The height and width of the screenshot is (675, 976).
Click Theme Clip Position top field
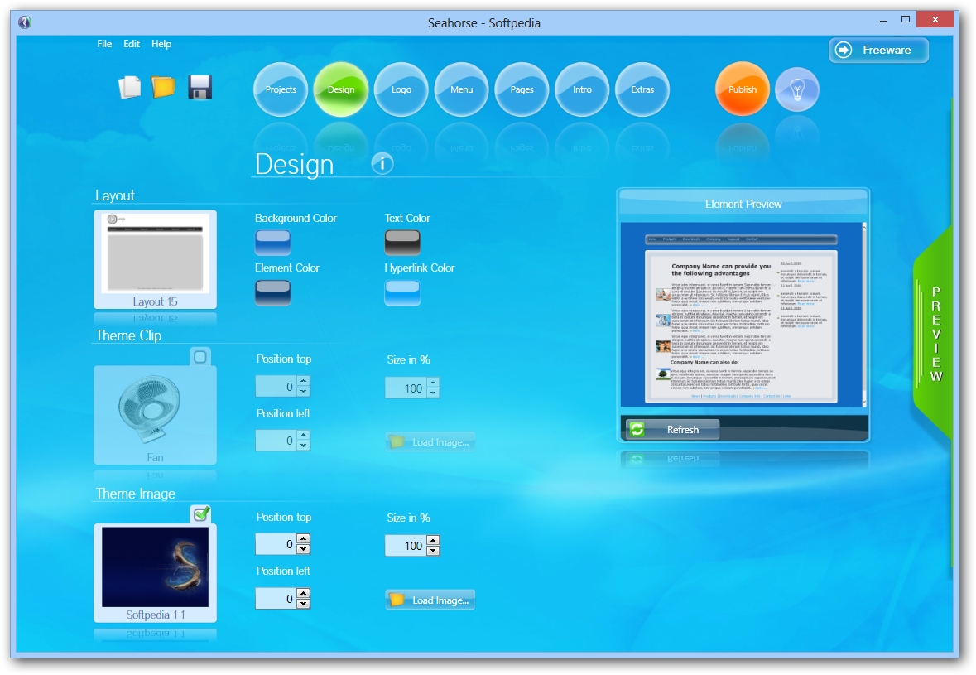pyautogui.click(x=276, y=387)
